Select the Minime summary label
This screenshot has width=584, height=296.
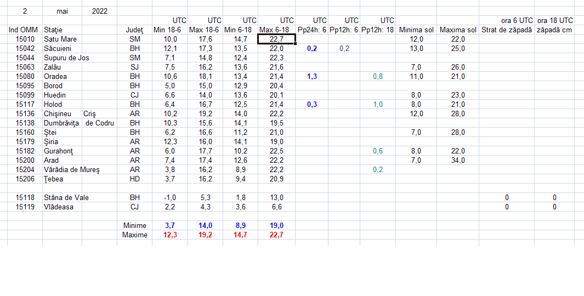point(134,225)
